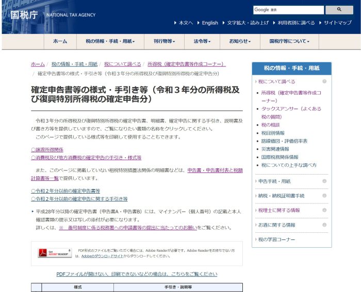This screenshot has height=292, width=361.
Task: Open 番号制度に係る税務署への申請書等 link
Action: (x=128, y=228)
